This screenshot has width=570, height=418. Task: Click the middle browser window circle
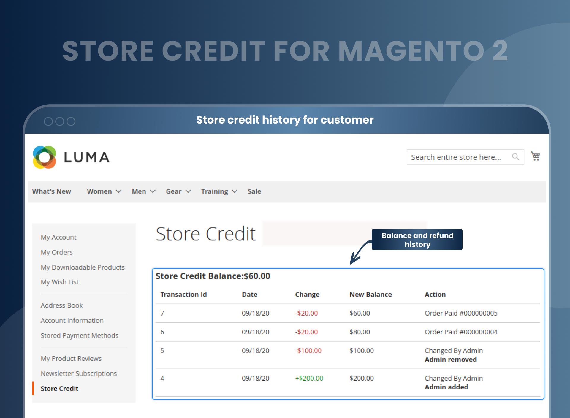pyautogui.click(x=60, y=121)
